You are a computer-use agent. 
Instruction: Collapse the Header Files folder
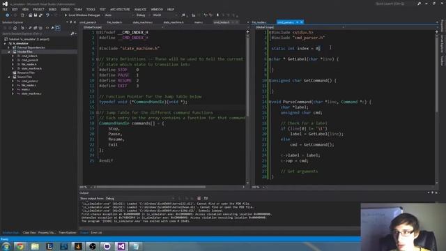tap(9, 52)
